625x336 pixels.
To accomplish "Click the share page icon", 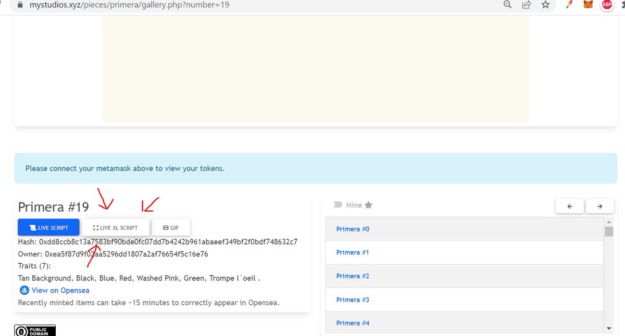I will 527,5.
